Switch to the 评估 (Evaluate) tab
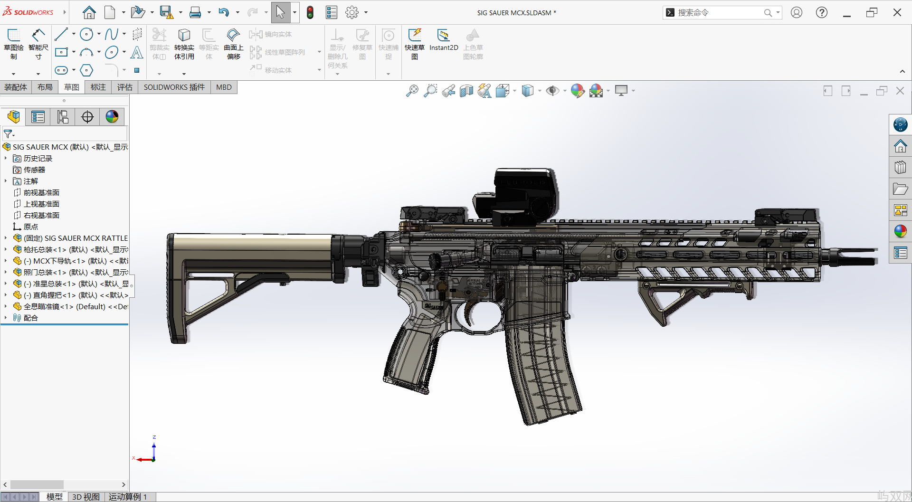 [124, 87]
